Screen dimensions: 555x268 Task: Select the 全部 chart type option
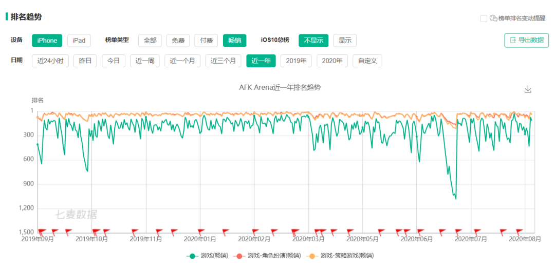[x=150, y=41]
